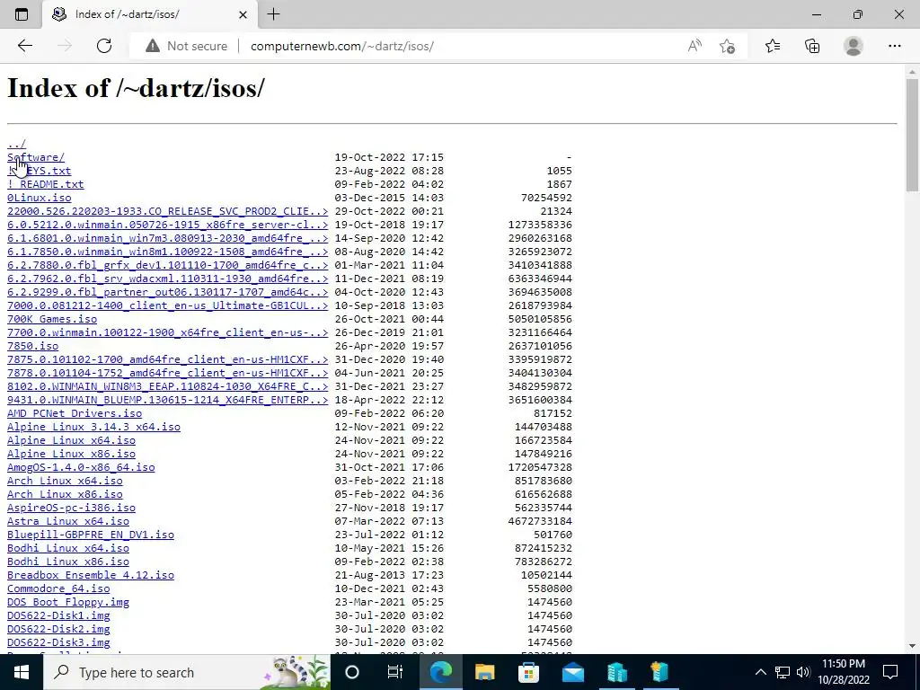Open the browser profile avatar
920x690 pixels.
pyautogui.click(x=854, y=46)
